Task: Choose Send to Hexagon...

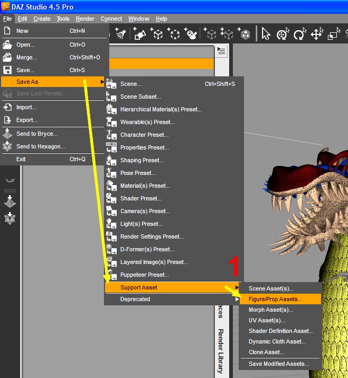Action: (53, 146)
